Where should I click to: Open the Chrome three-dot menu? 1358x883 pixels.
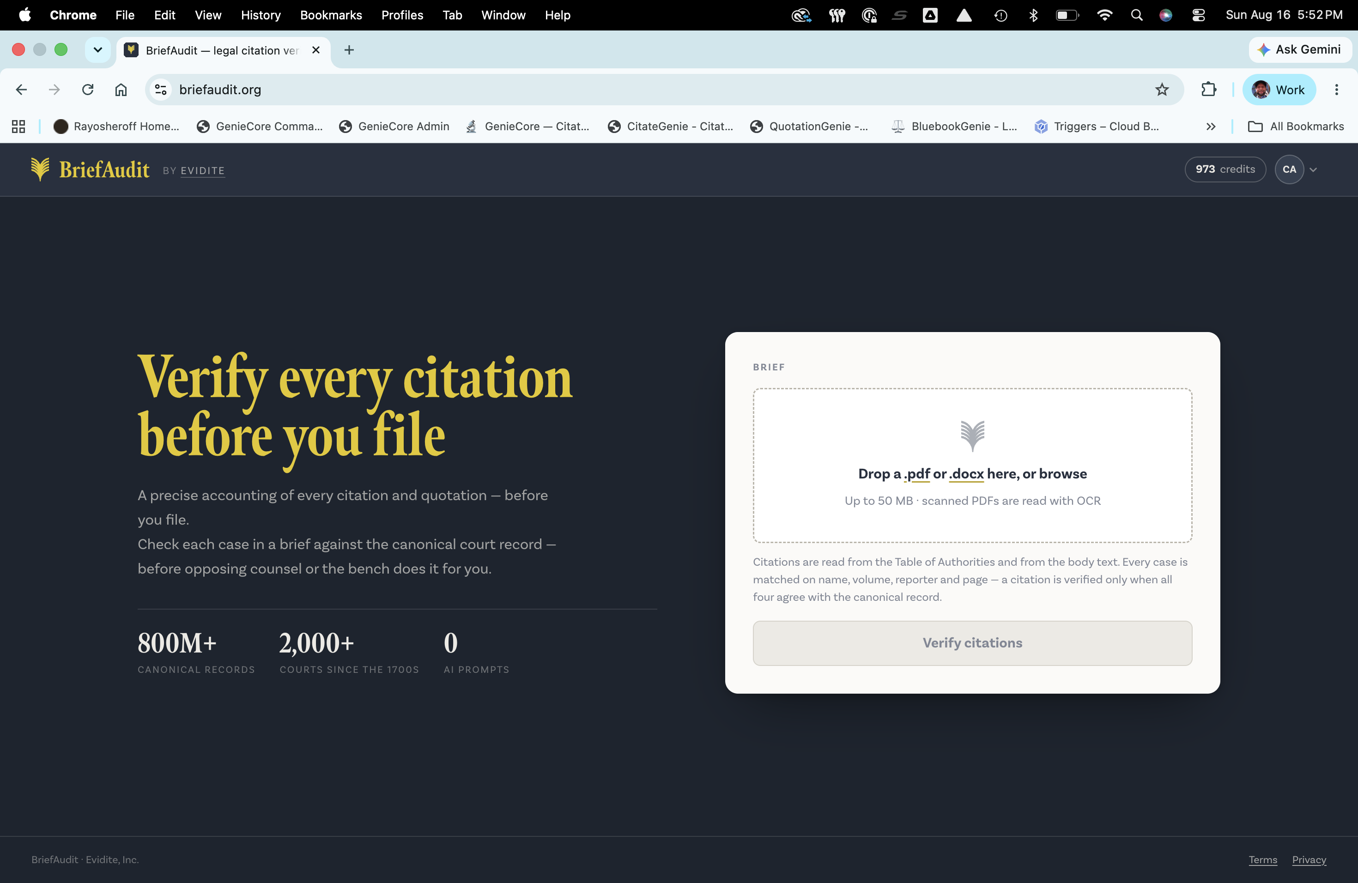1336,90
